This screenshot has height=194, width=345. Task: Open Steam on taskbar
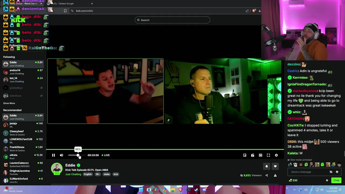(x=196, y=190)
